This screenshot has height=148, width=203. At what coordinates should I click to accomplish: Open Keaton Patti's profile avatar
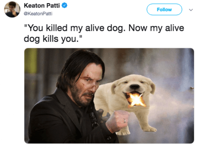click(12, 9)
